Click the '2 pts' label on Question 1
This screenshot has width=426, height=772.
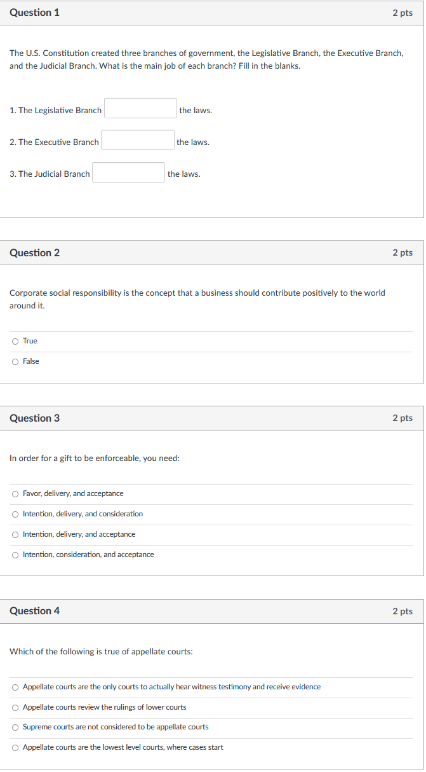403,12
